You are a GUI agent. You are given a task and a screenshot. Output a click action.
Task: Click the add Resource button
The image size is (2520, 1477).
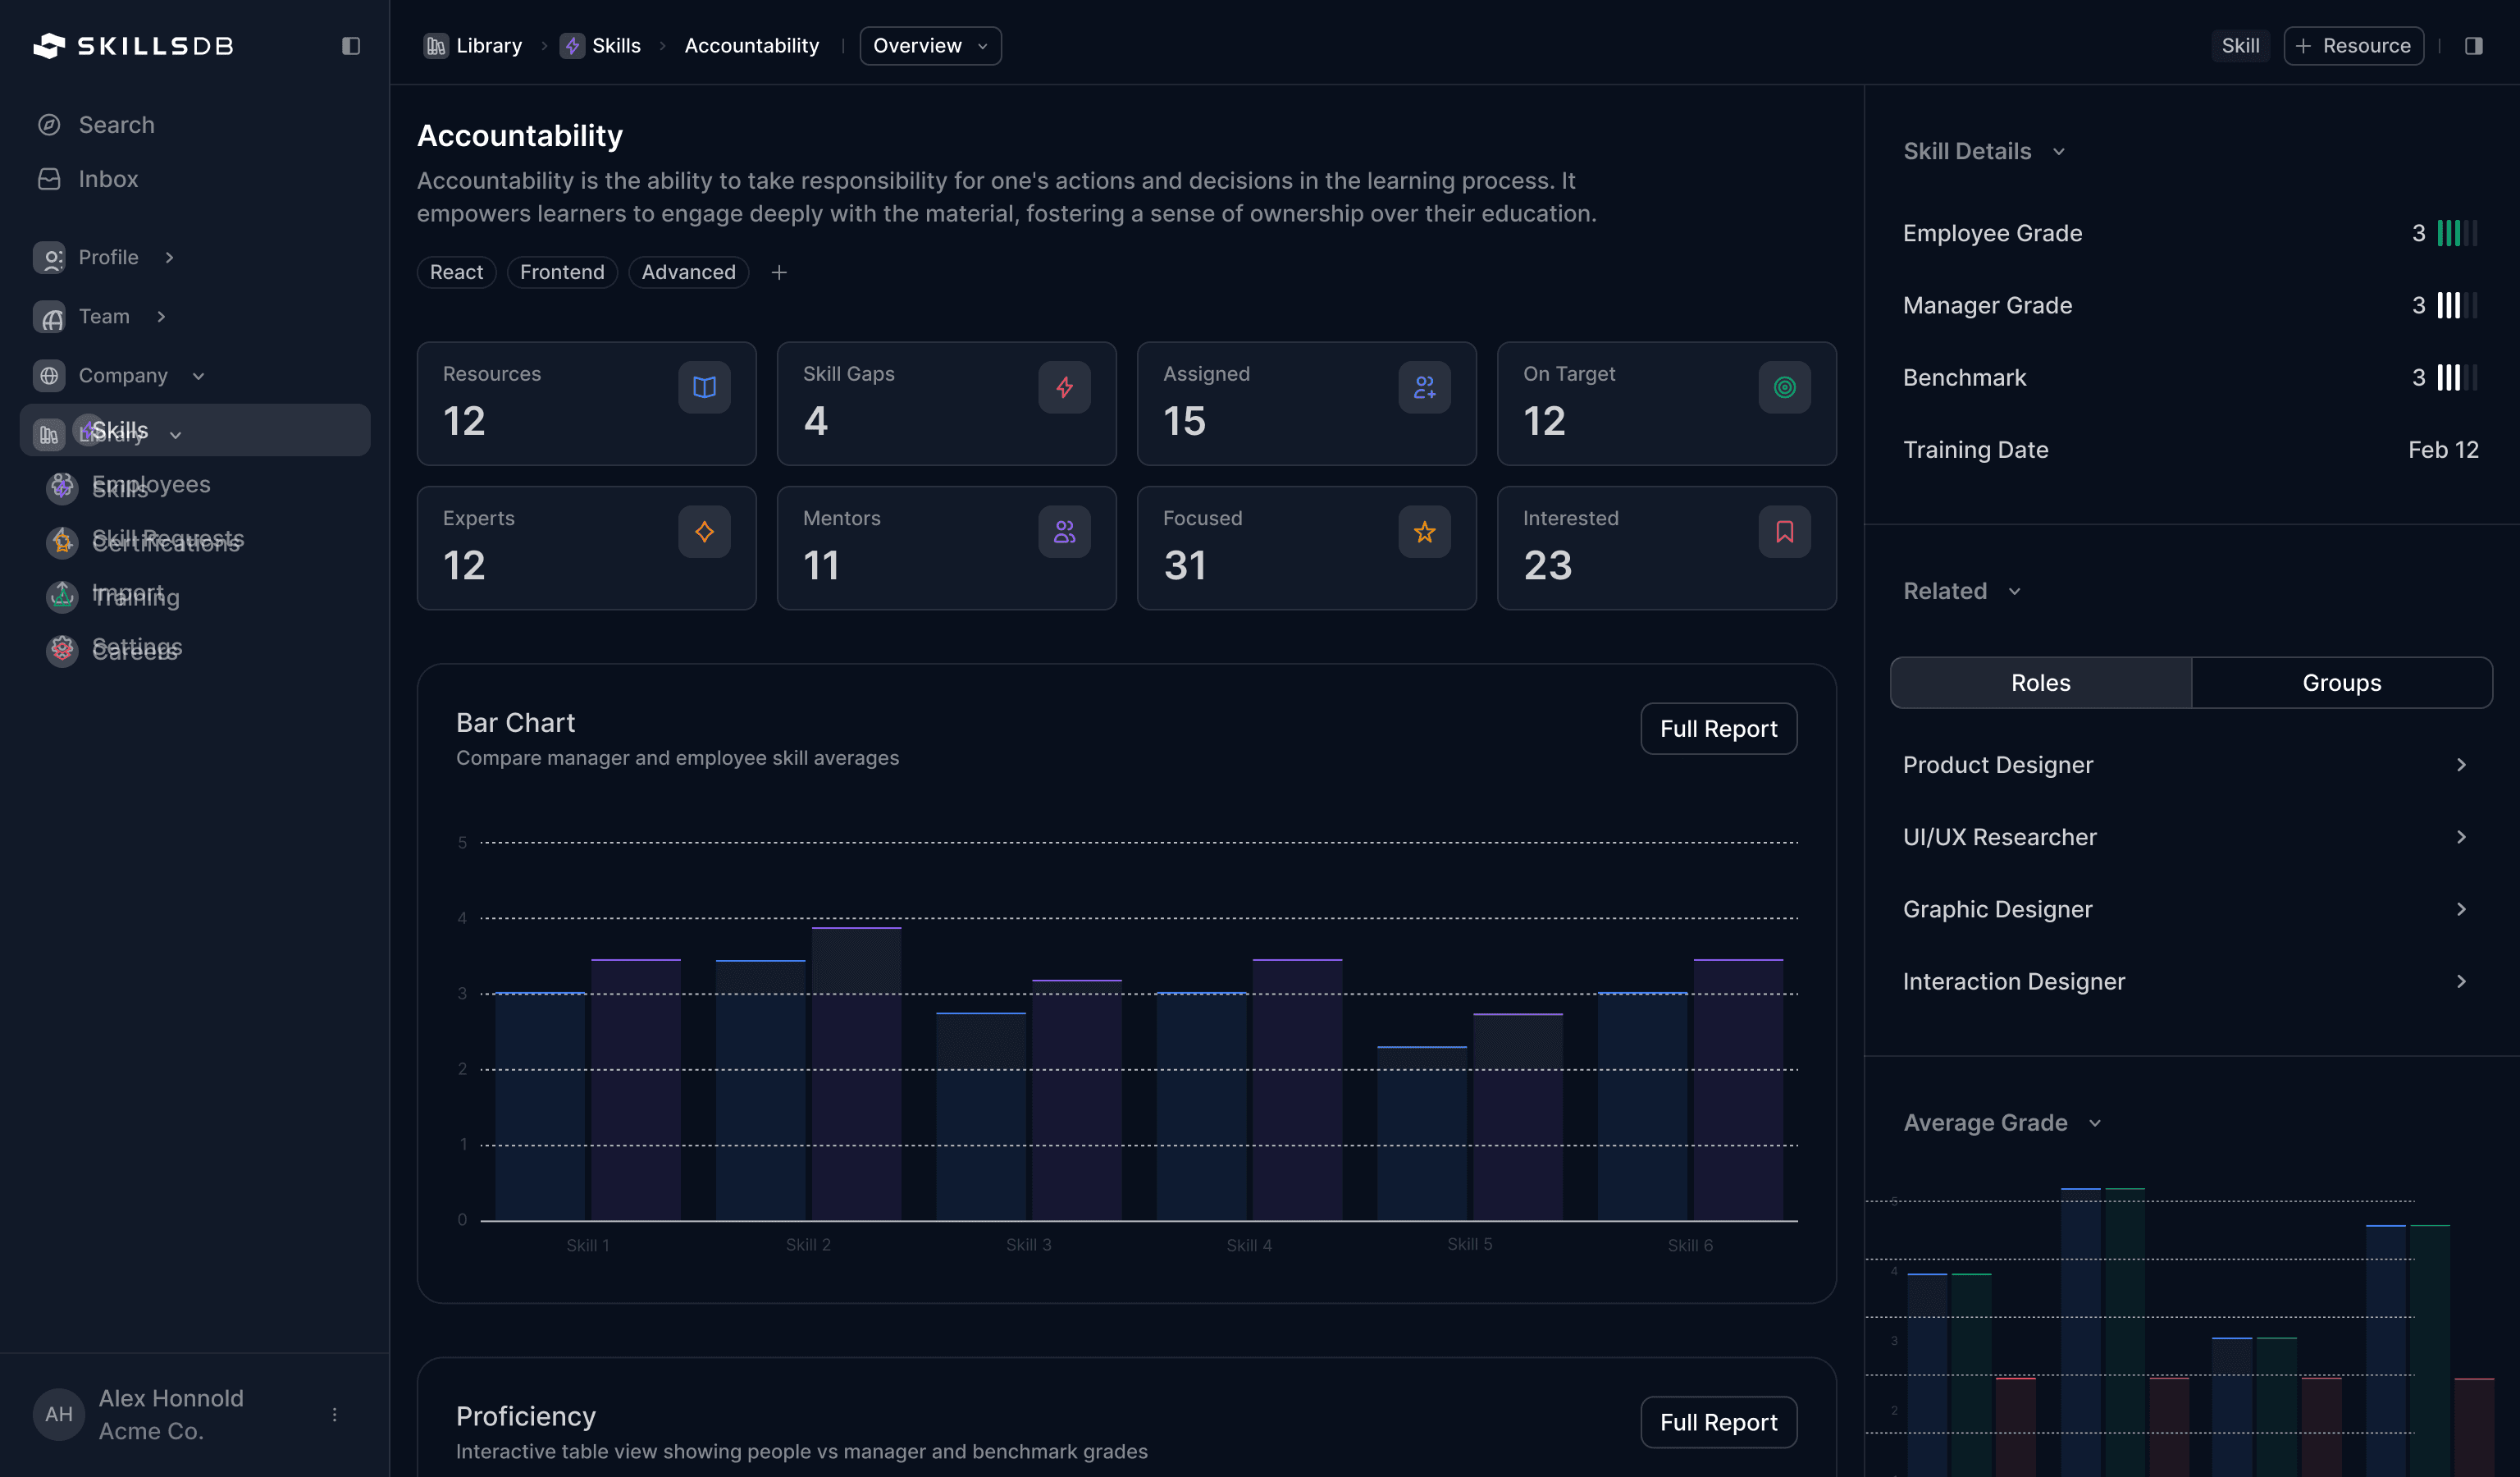(x=2353, y=46)
